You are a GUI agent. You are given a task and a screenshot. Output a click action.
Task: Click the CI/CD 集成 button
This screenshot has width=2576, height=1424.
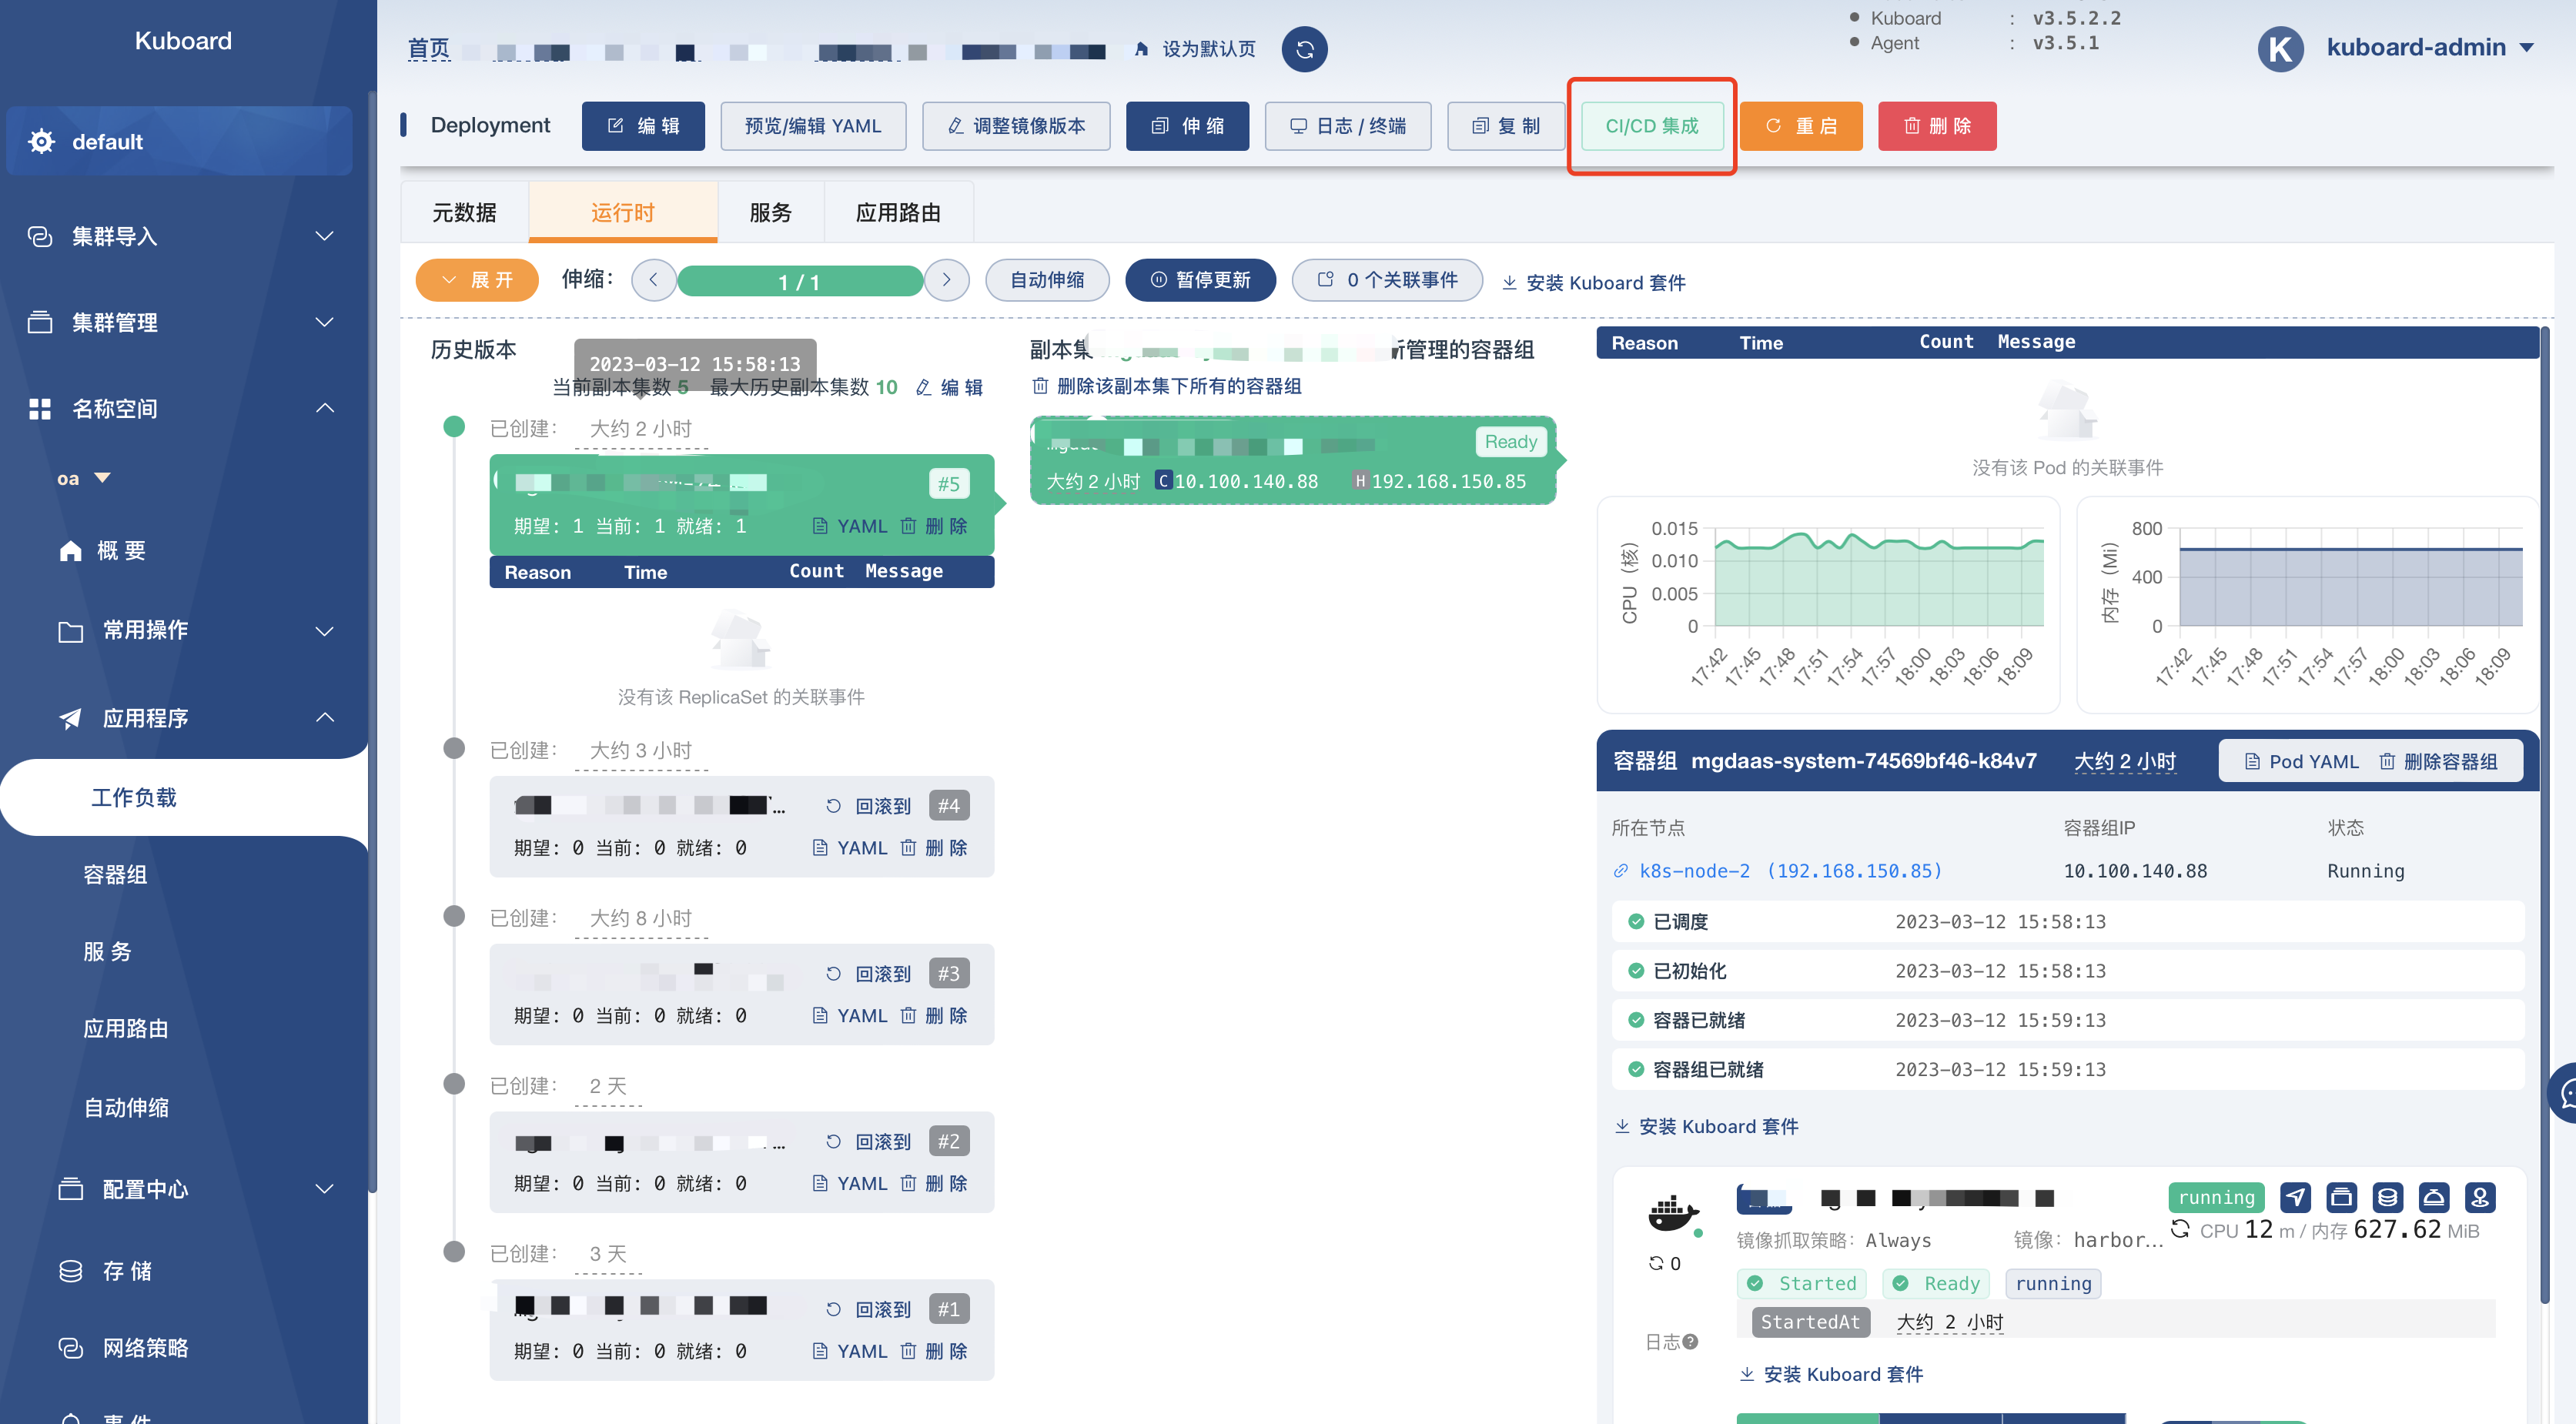tap(1652, 126)
